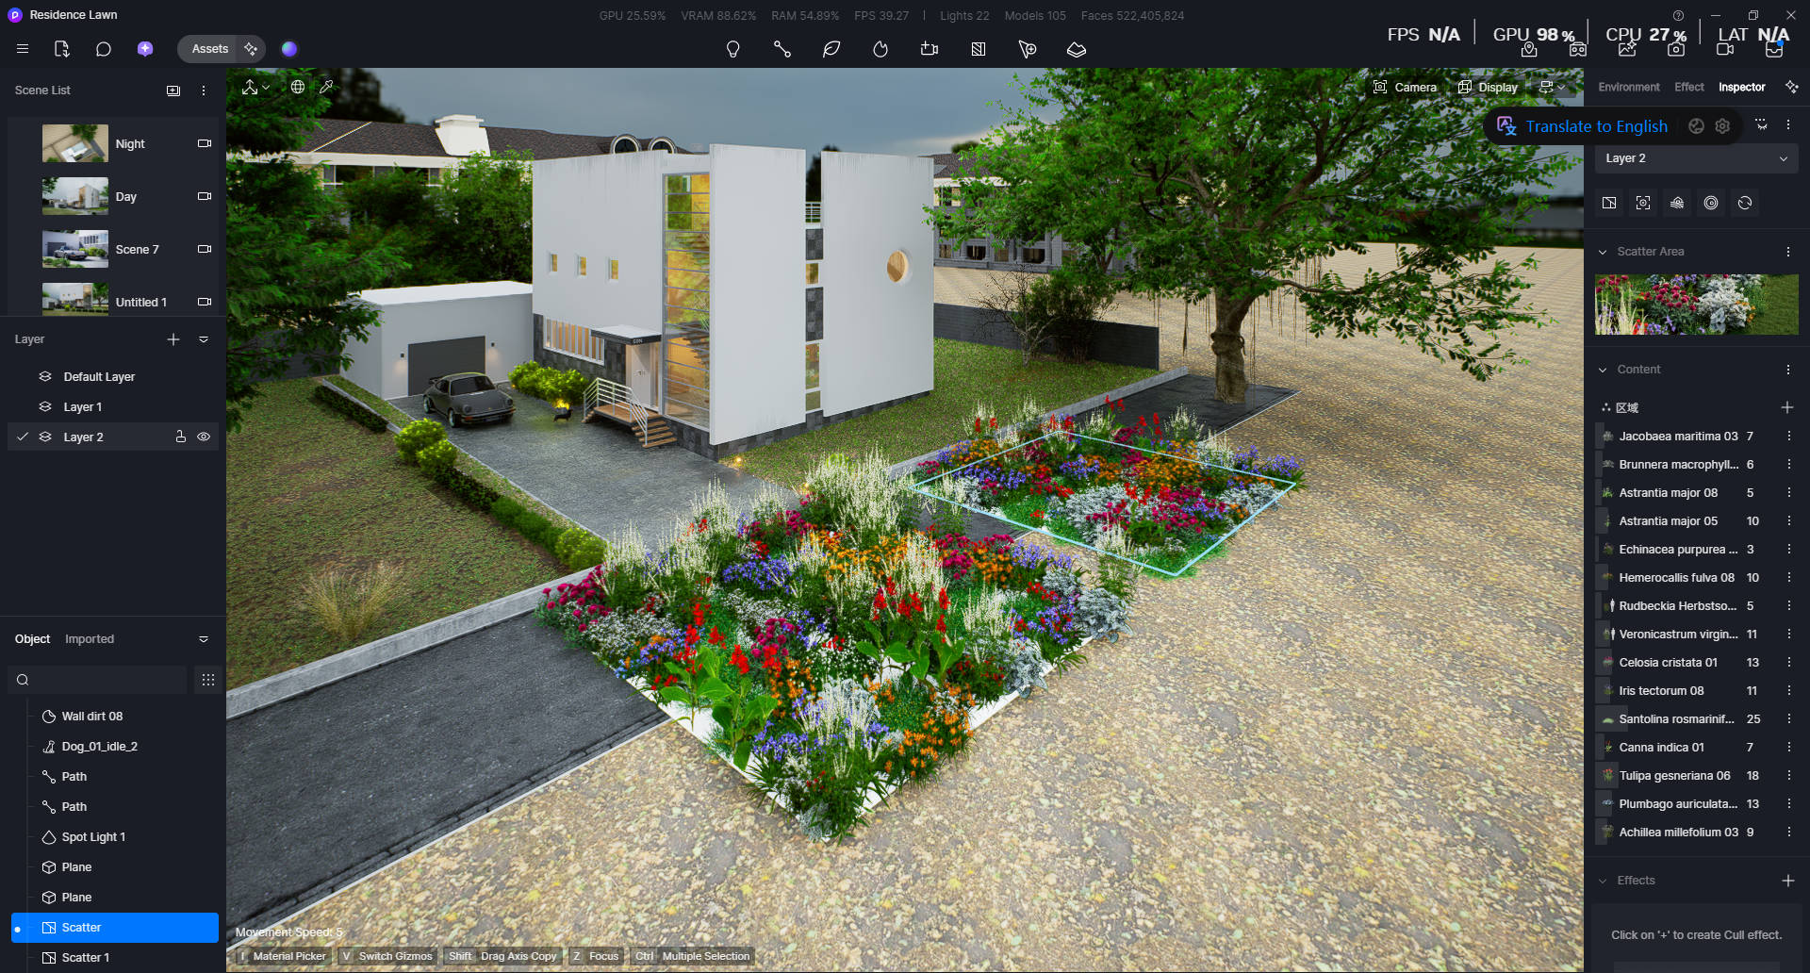
Task: Collapse the Content section
Action: [1603, 370]
